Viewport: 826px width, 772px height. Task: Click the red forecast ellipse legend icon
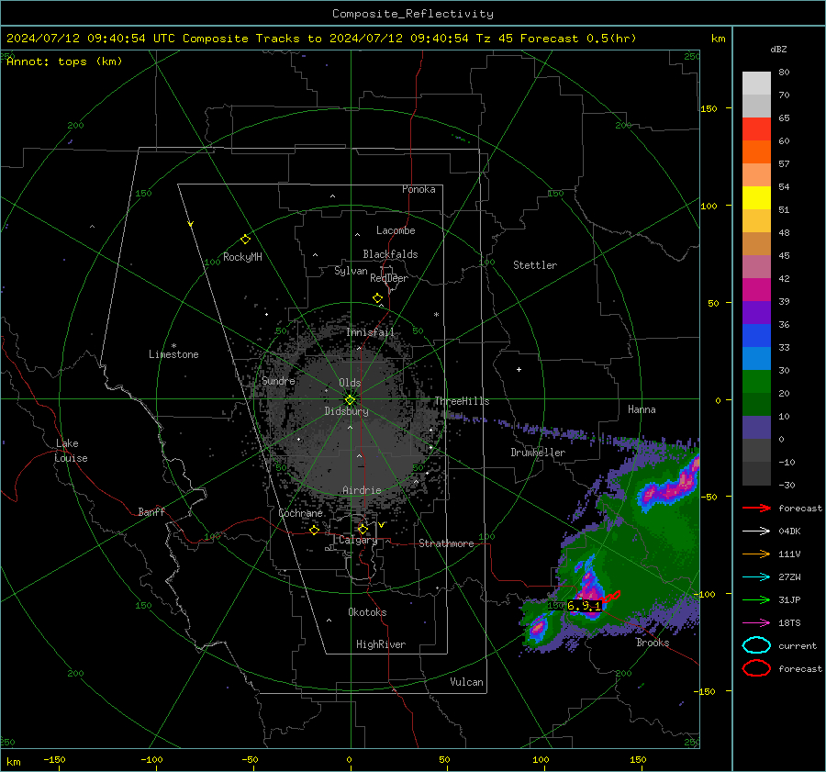coord(756,668)
